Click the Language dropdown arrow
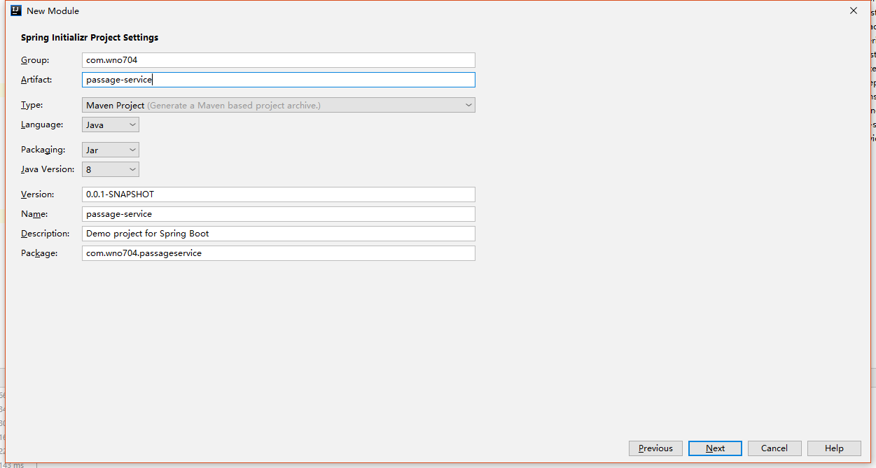This screenshot has height=468, width=876. 132,125
